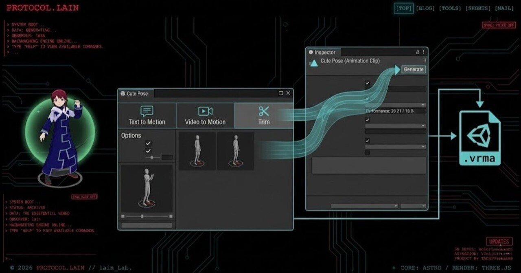Image resolution: width=521 pixels, height=273 pixels.
Task: Select the Cute Pose window tab
Action: coord(136,93)
